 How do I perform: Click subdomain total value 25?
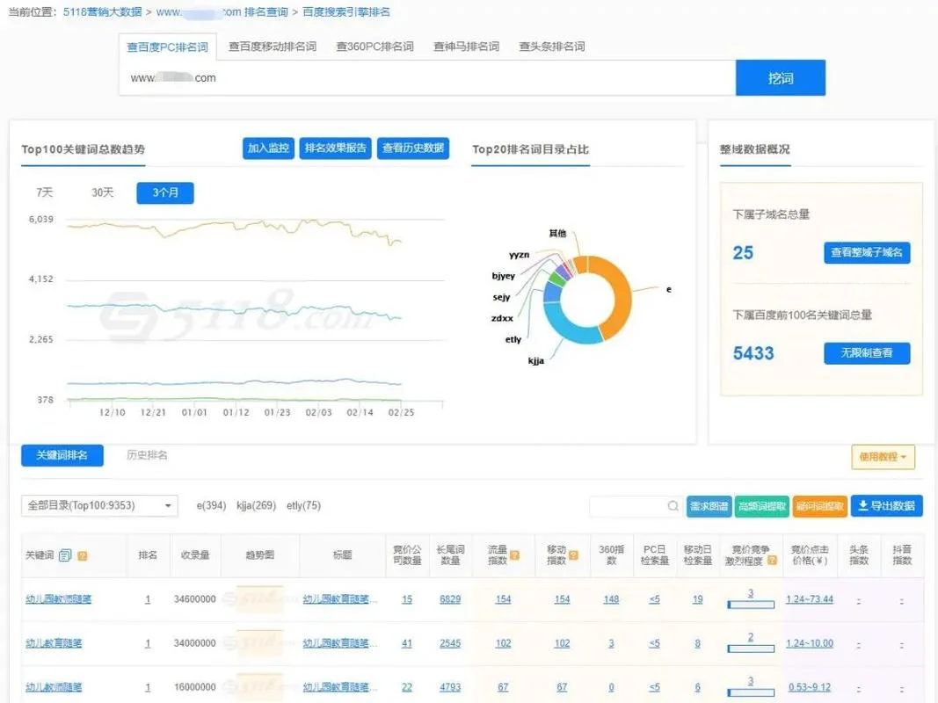click(x=743, y=253)
